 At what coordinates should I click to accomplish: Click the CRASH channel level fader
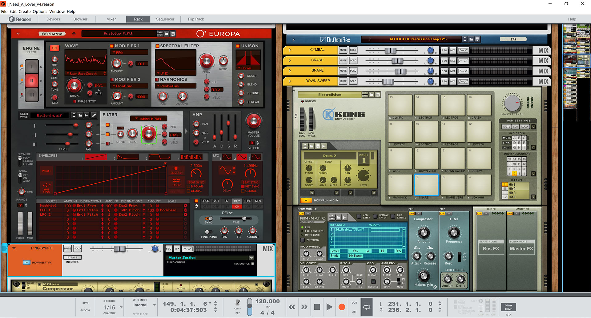397,61
